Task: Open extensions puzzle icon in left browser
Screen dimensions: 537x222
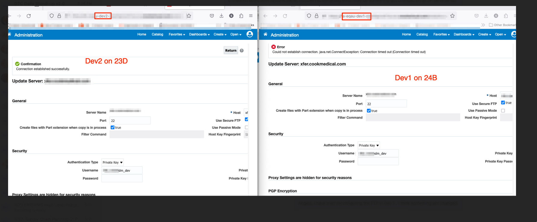Action: (x=241, y=16)
